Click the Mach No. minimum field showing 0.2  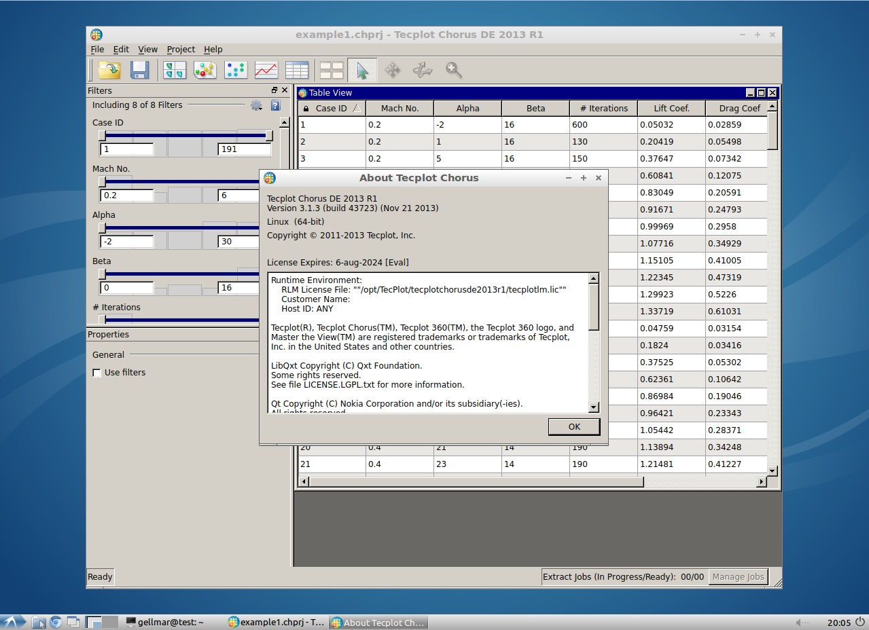(127, 196)
